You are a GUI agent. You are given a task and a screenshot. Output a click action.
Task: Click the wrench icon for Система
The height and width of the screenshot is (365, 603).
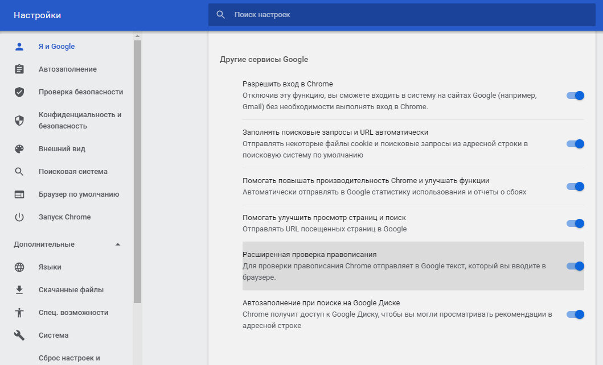click(x=19, y=335)
